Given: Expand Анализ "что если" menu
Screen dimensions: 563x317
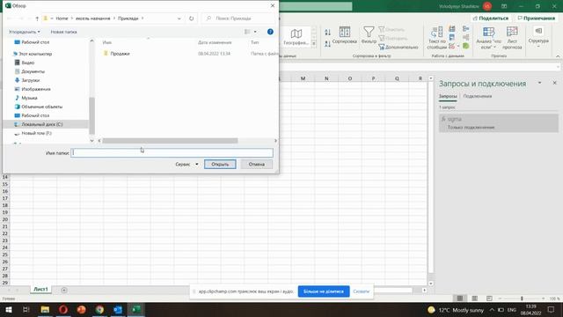Looking at the screenshot, I should 488,38.
